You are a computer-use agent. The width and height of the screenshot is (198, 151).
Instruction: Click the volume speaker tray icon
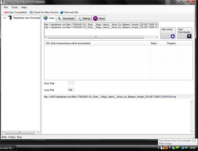click(x=187, y=147)
